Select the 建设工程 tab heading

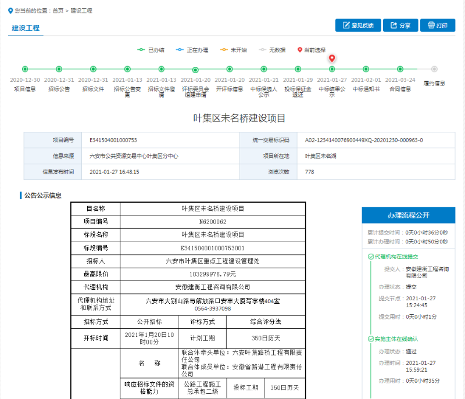point(26,28)
